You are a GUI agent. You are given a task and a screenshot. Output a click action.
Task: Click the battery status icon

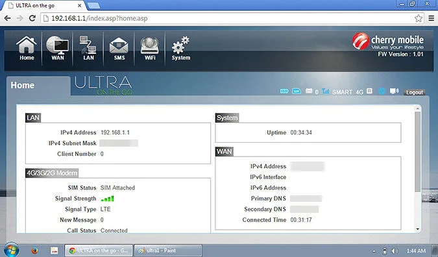(284, 91)
